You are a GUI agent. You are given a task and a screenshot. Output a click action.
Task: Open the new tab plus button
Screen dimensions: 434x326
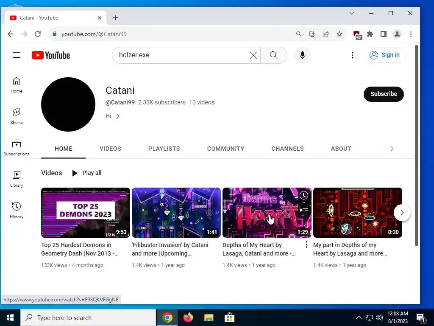coord(116,18)
